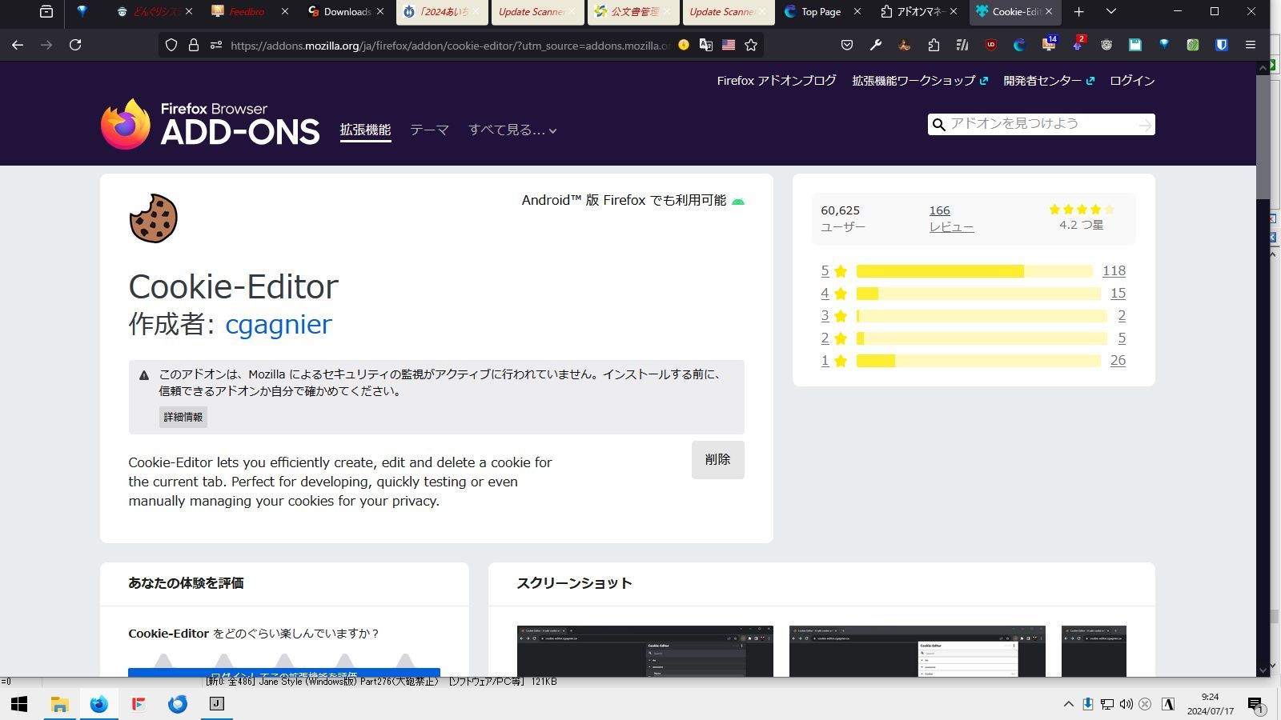Reload the page with the refresh icon
1281x720 pixels.
pyautogui.click(x=75, y=46)
